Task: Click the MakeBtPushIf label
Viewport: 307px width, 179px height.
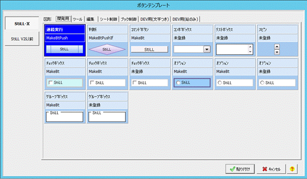Action: point(101,38)
